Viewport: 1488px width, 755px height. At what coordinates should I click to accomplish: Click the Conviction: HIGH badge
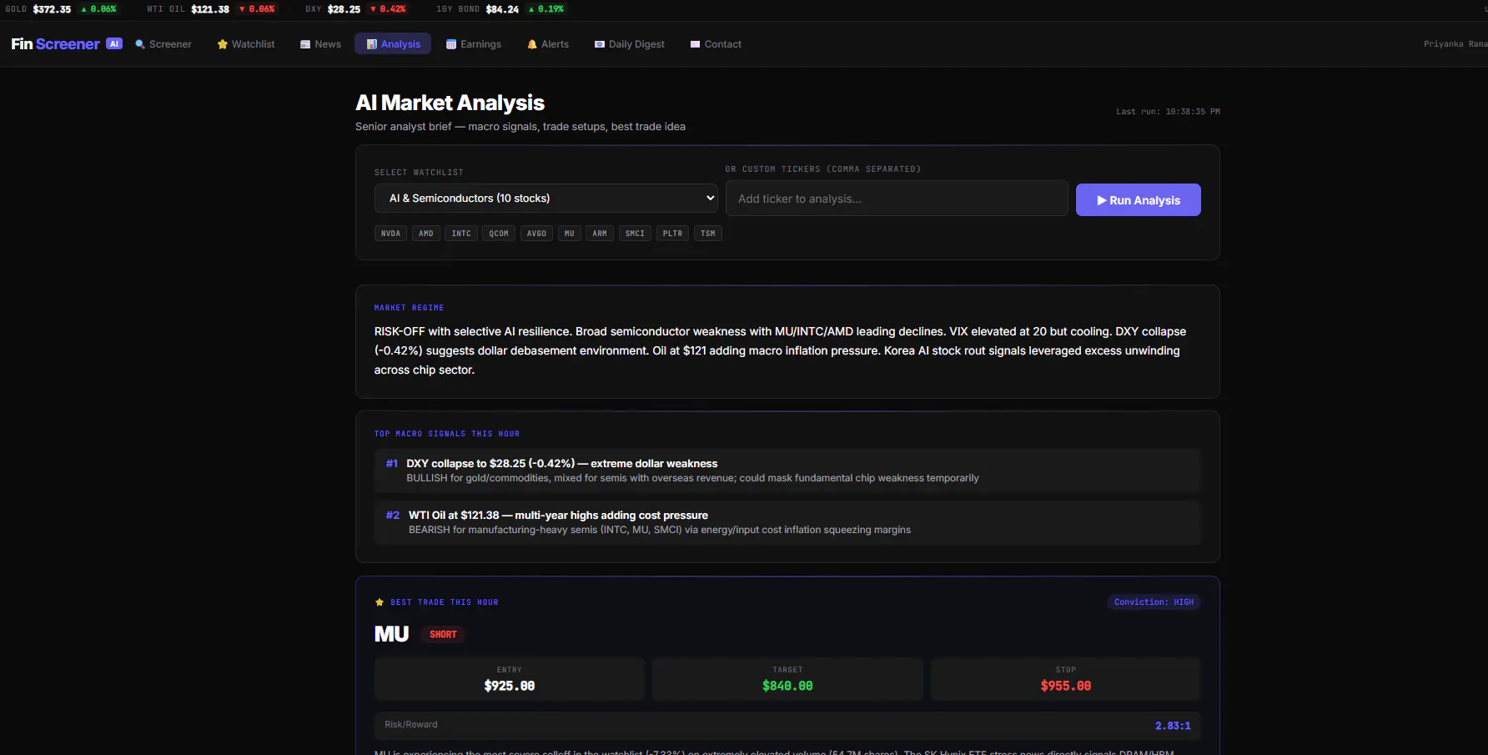coord(1154,602)
